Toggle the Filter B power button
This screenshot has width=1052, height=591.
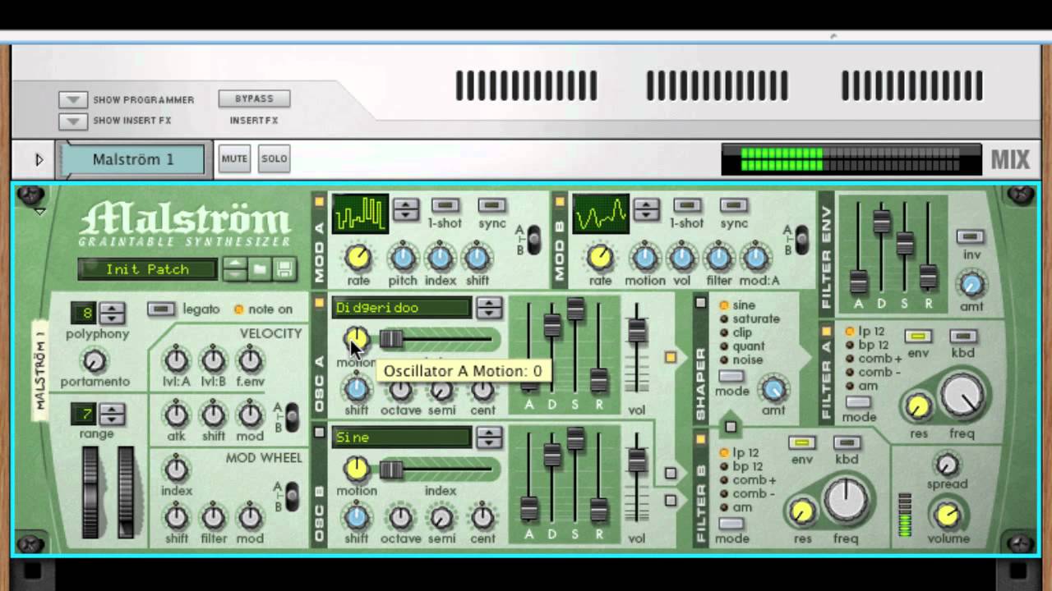[700, 440]
